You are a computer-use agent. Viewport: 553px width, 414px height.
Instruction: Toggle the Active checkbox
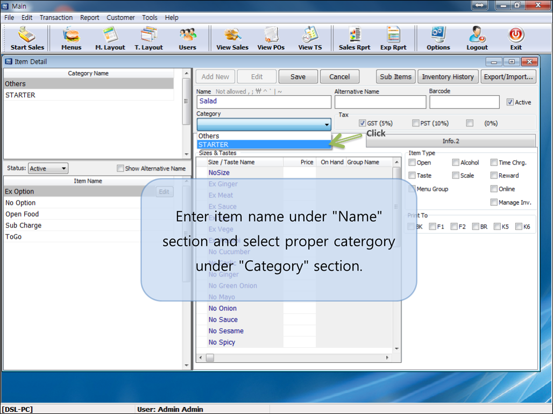click(x=510, y=102)
